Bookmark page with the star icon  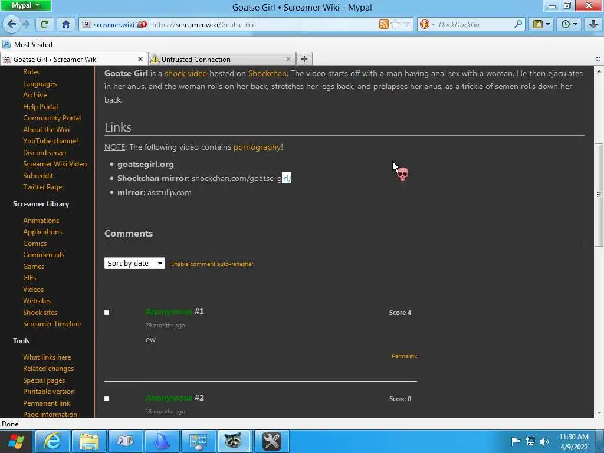pos(395,24)
